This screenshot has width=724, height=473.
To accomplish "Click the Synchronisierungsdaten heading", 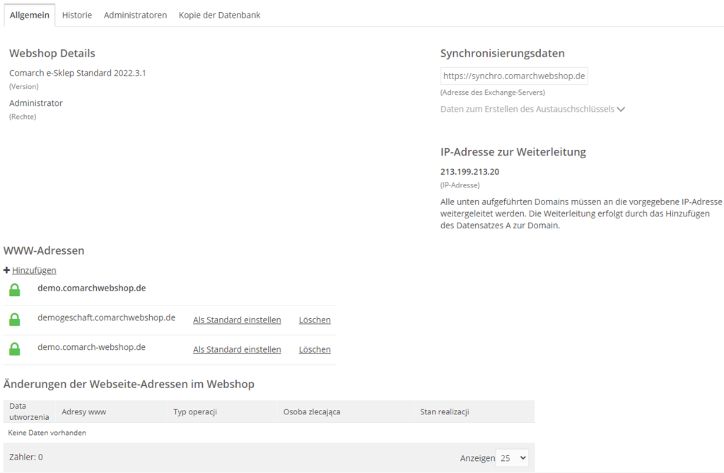I will click(x=503, y=53).
